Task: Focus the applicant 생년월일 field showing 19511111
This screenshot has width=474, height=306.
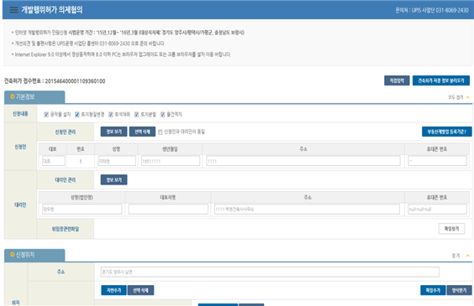Action: 171,161
